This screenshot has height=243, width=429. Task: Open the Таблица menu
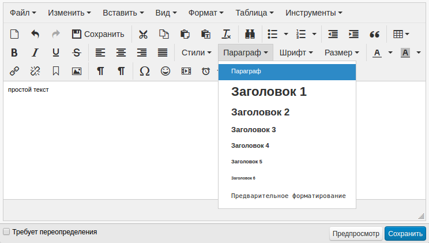pyautogui.click(x=254, y=13)
